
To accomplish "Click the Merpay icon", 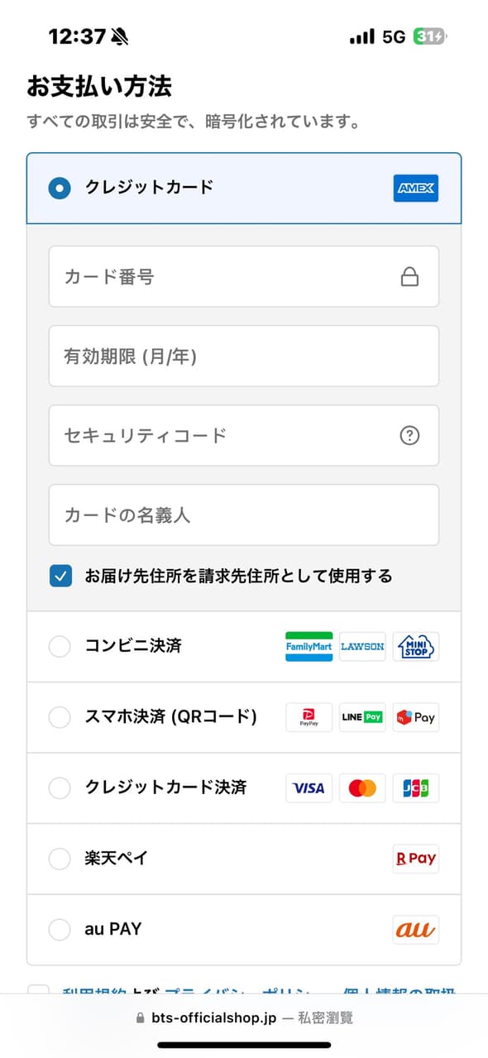I will click(x=415, y=717).
